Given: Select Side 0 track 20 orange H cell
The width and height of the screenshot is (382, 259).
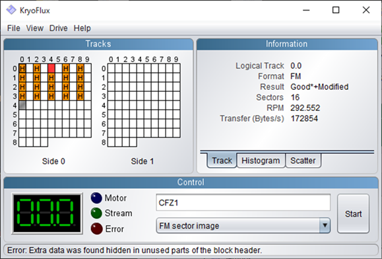Looking at the screenshot, I should [22, 87].
